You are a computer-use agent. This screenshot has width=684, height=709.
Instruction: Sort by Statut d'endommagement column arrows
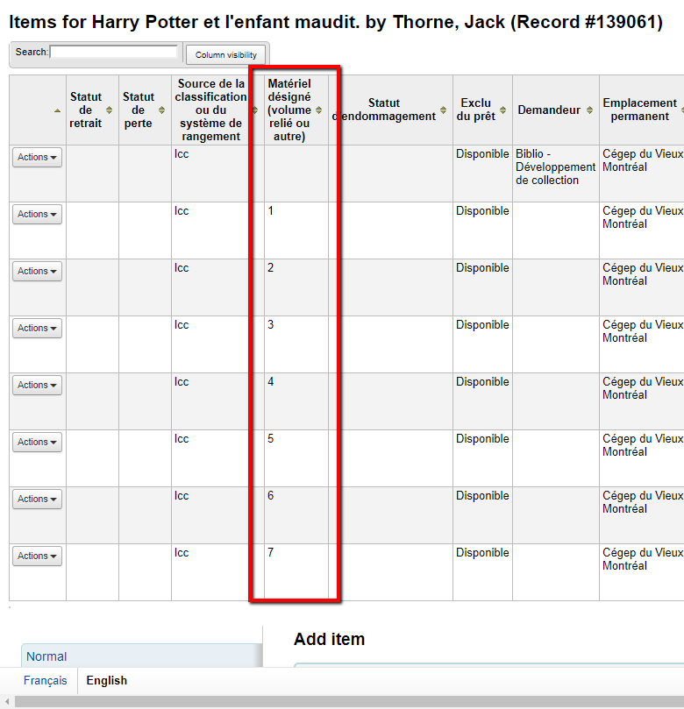444,110
